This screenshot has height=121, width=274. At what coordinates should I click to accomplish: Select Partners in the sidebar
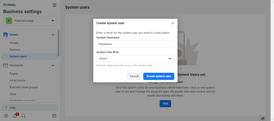[x=15, y=50]
